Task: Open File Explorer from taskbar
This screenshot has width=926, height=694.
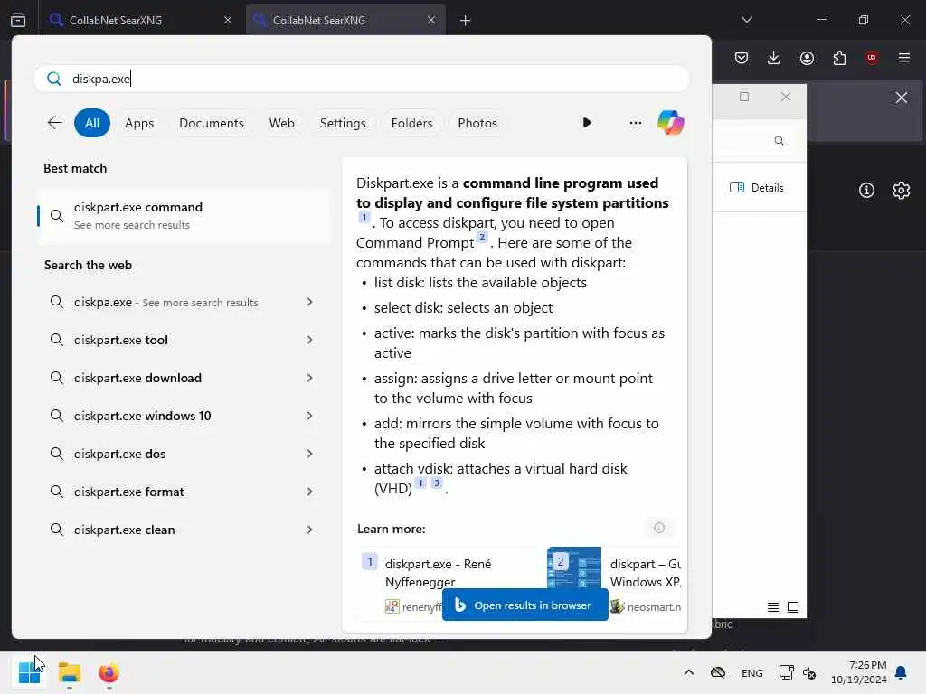Action: click(x=70, y=672)
